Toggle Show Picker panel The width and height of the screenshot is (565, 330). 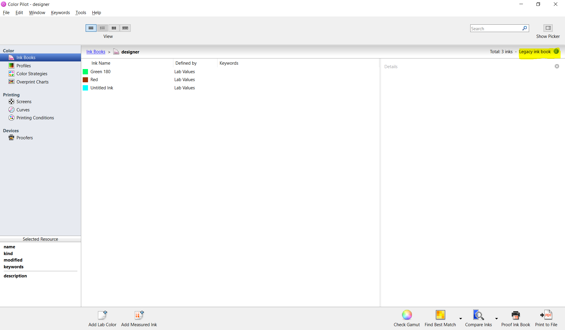coord(548,28)
